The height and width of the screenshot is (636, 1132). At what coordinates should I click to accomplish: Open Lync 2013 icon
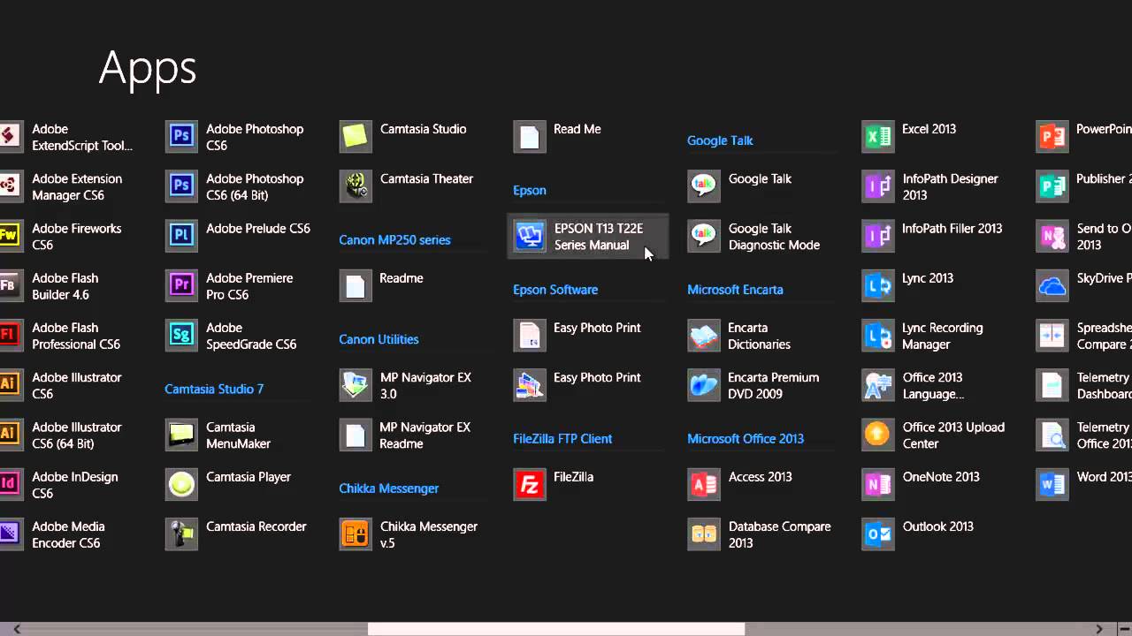878,285
